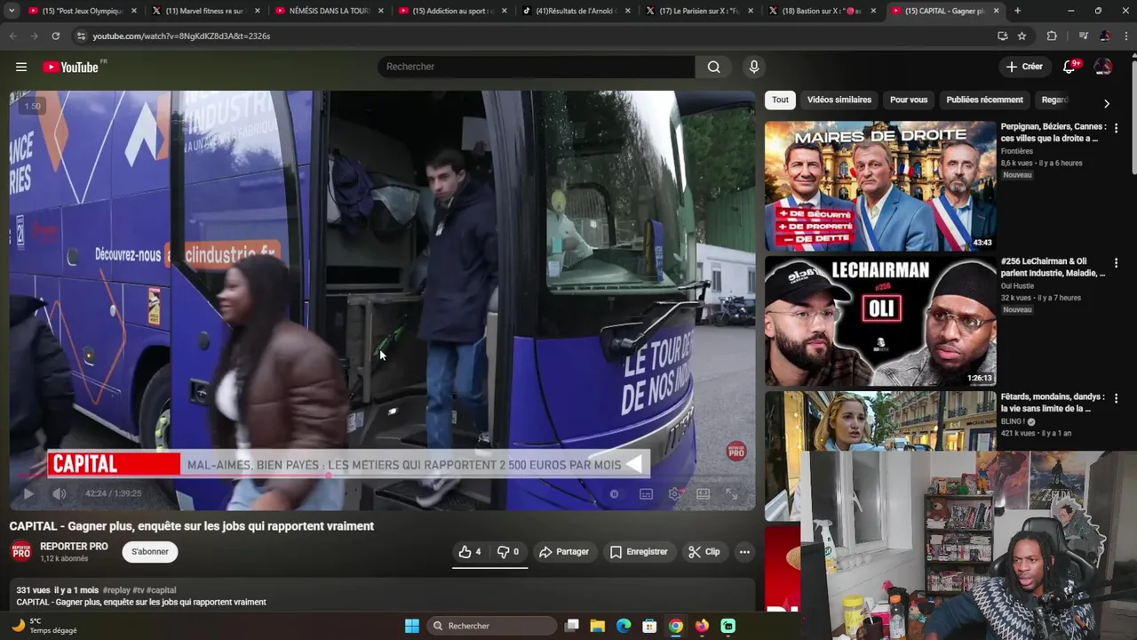Open Perpignan, Béziers, Cannes video title
This screenshot has width=1137, height=640.
[x=1054, y=132]
